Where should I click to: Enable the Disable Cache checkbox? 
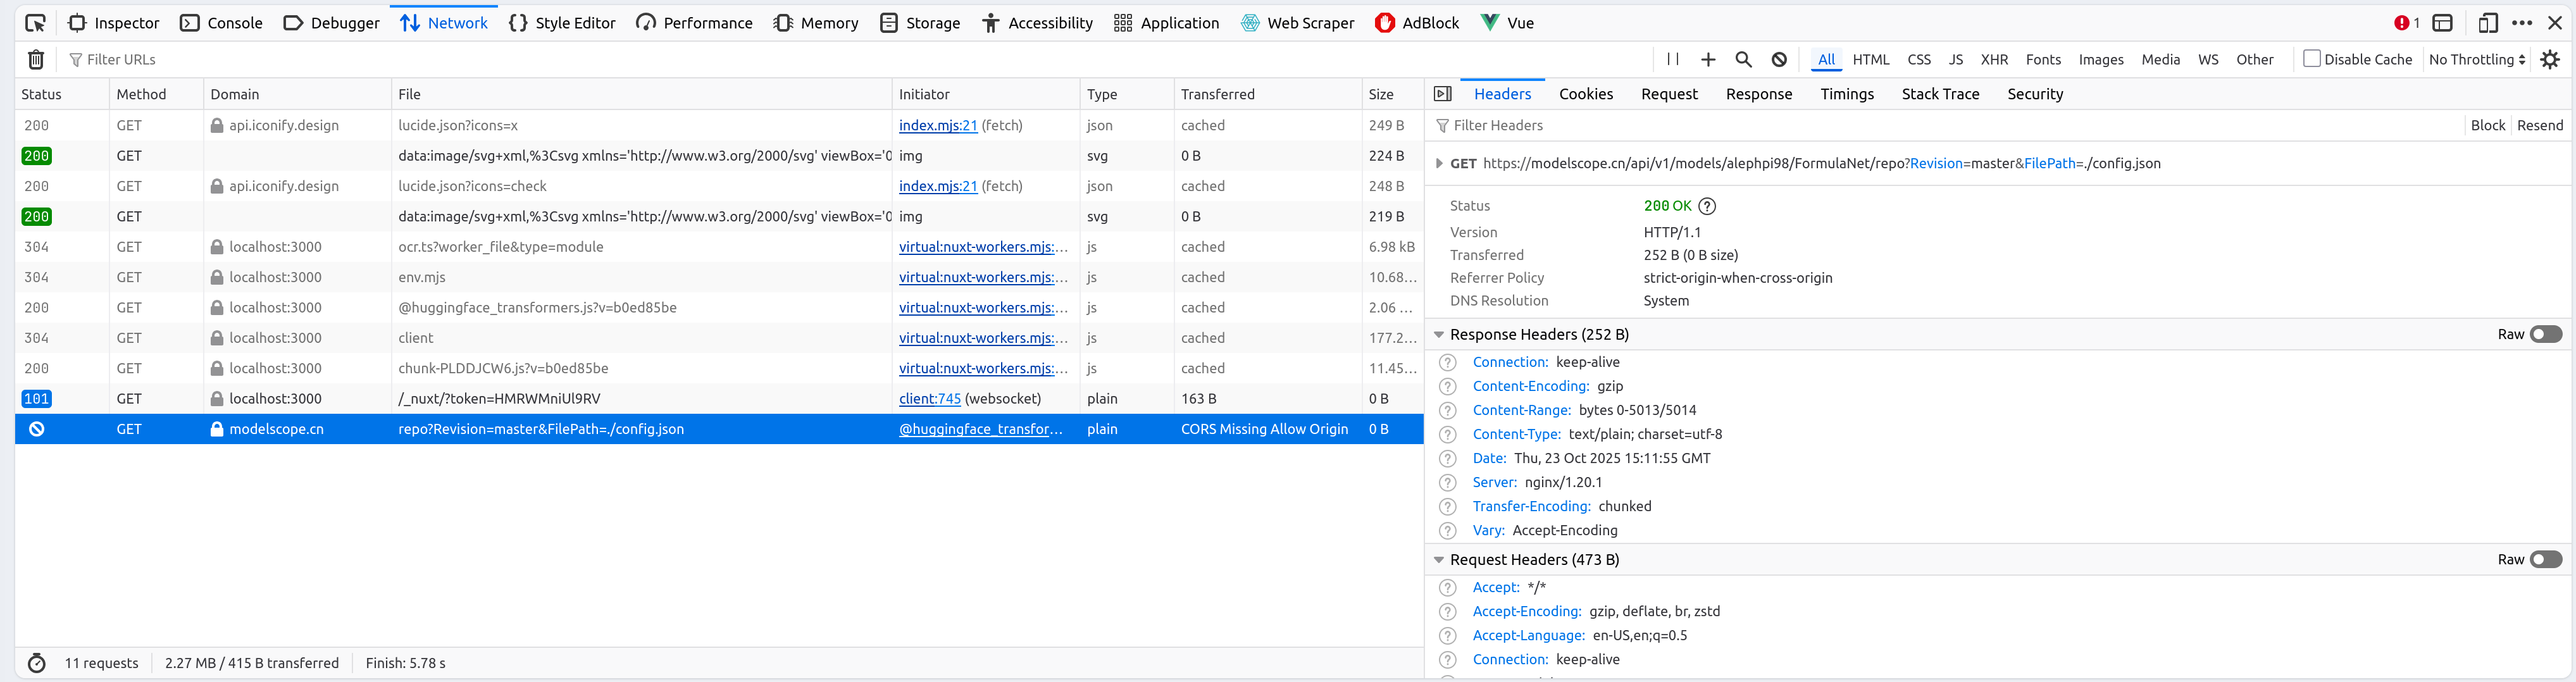pos(2311,59)
